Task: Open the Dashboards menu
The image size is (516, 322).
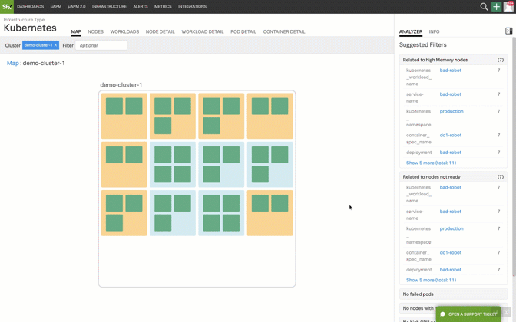Action: (31, 7)
